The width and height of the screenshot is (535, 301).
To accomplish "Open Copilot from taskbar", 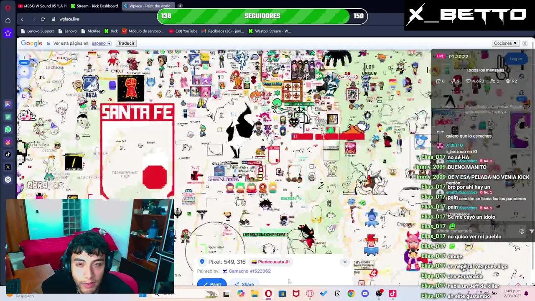I will (241, 294).
